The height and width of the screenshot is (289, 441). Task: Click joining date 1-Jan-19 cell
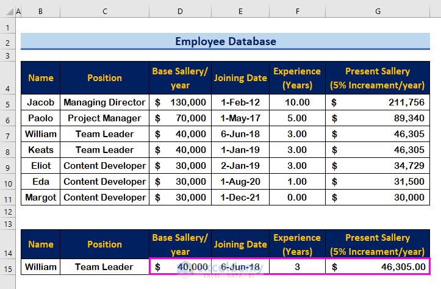[x=240, y=150]
